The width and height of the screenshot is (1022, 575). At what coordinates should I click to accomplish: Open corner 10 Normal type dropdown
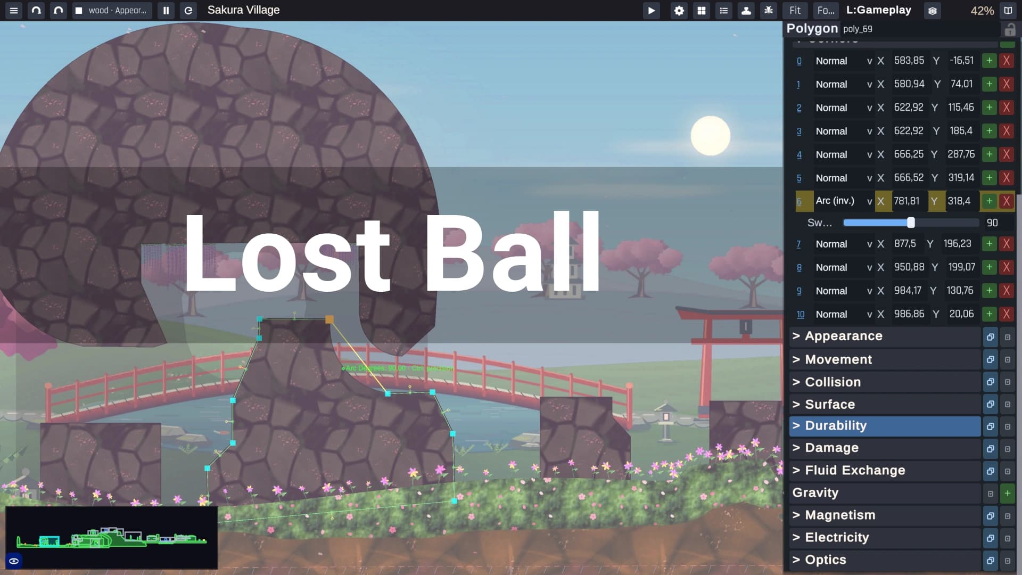(x=844, y=314)
